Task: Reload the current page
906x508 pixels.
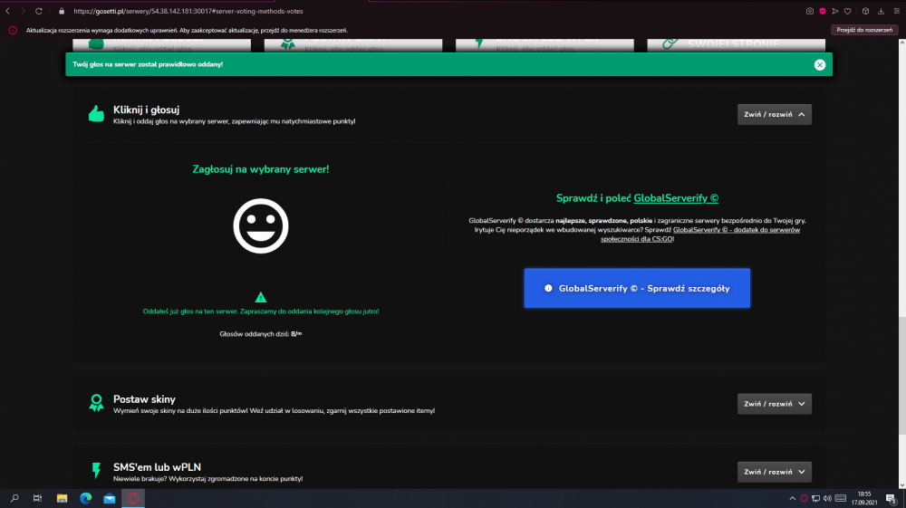Action: (39, 11)
